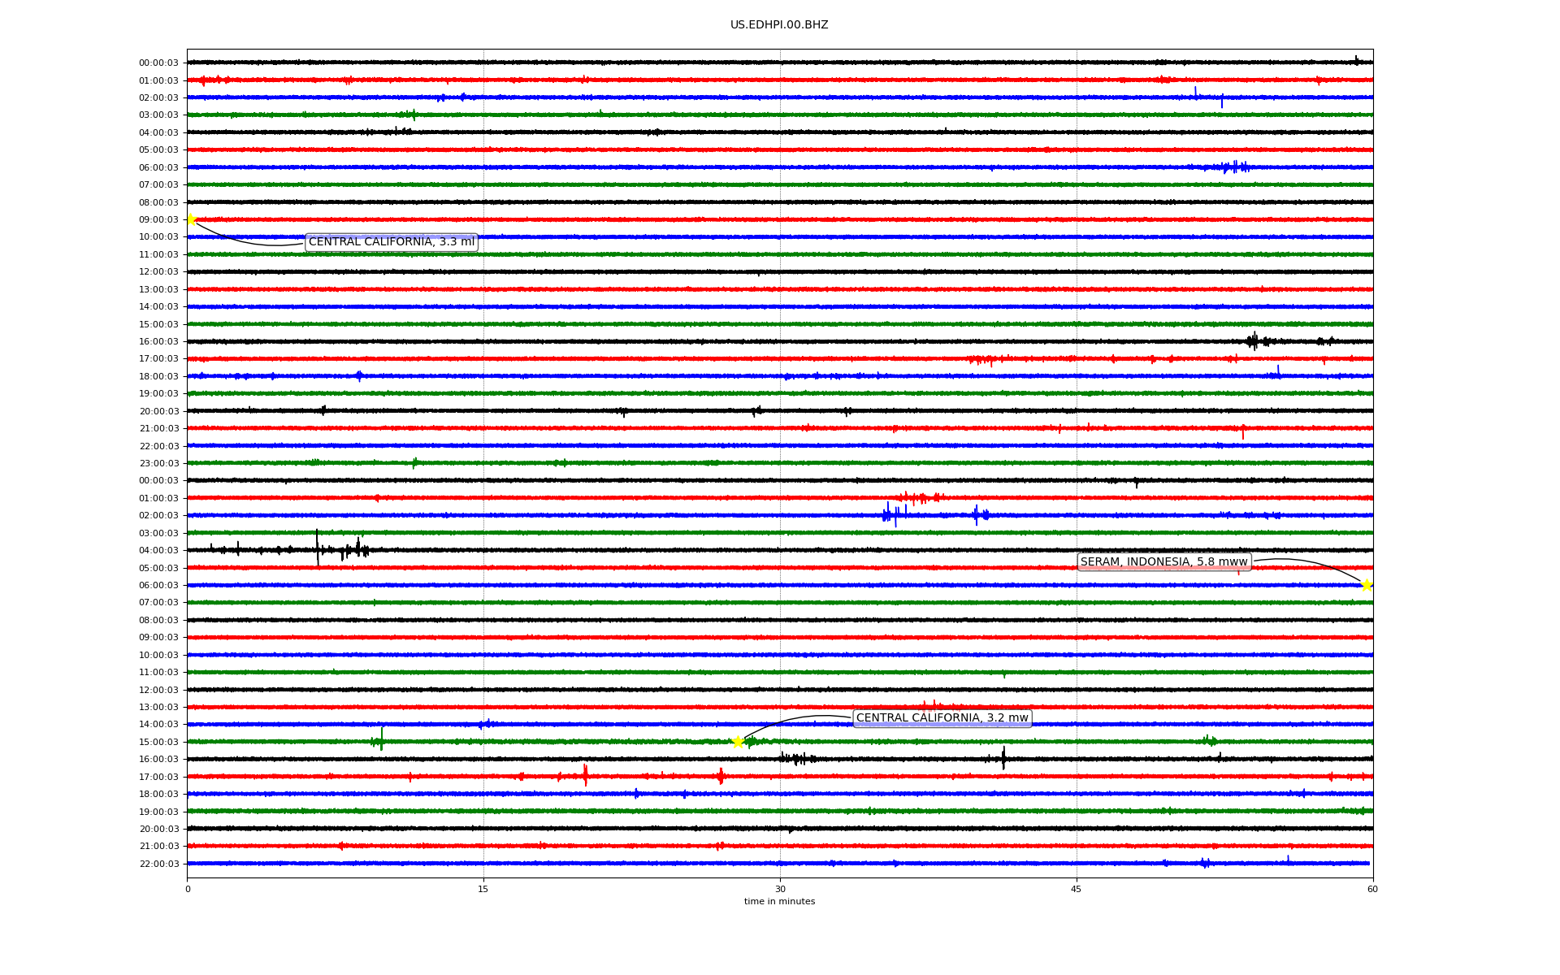
Task: Click the 'time in minutes' axis label
Action: [x=779, y=902]
